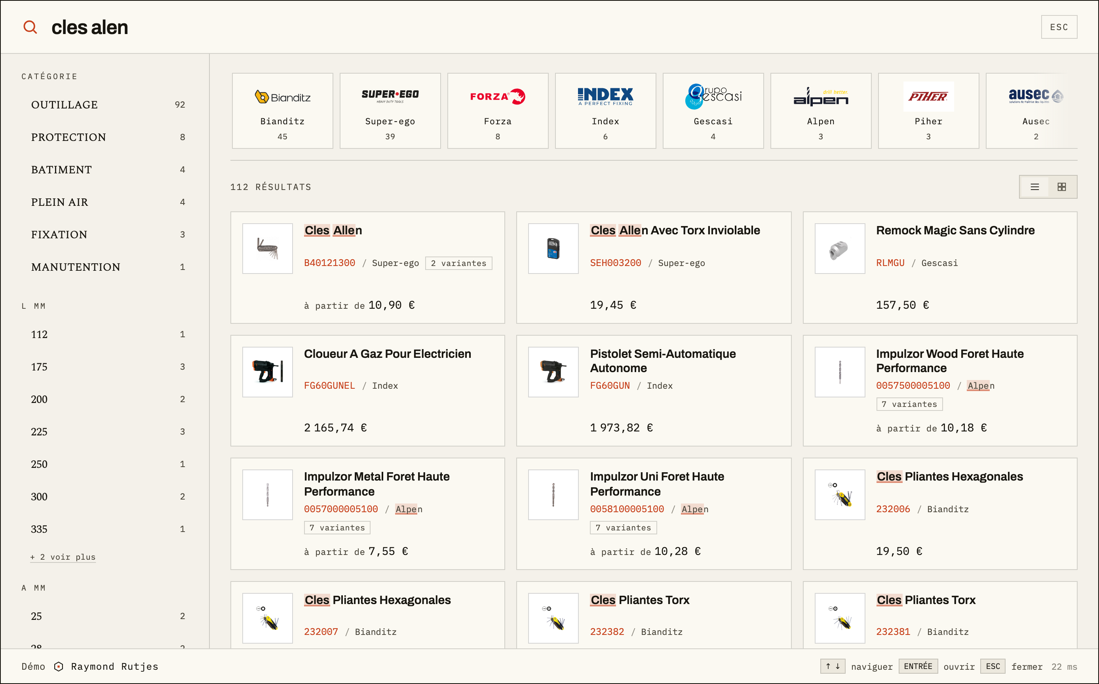Image resolution: width=1099 pixels, height=684 pixels.
Task: Filter by OUTILLAGE category
Action: (108, 105)
